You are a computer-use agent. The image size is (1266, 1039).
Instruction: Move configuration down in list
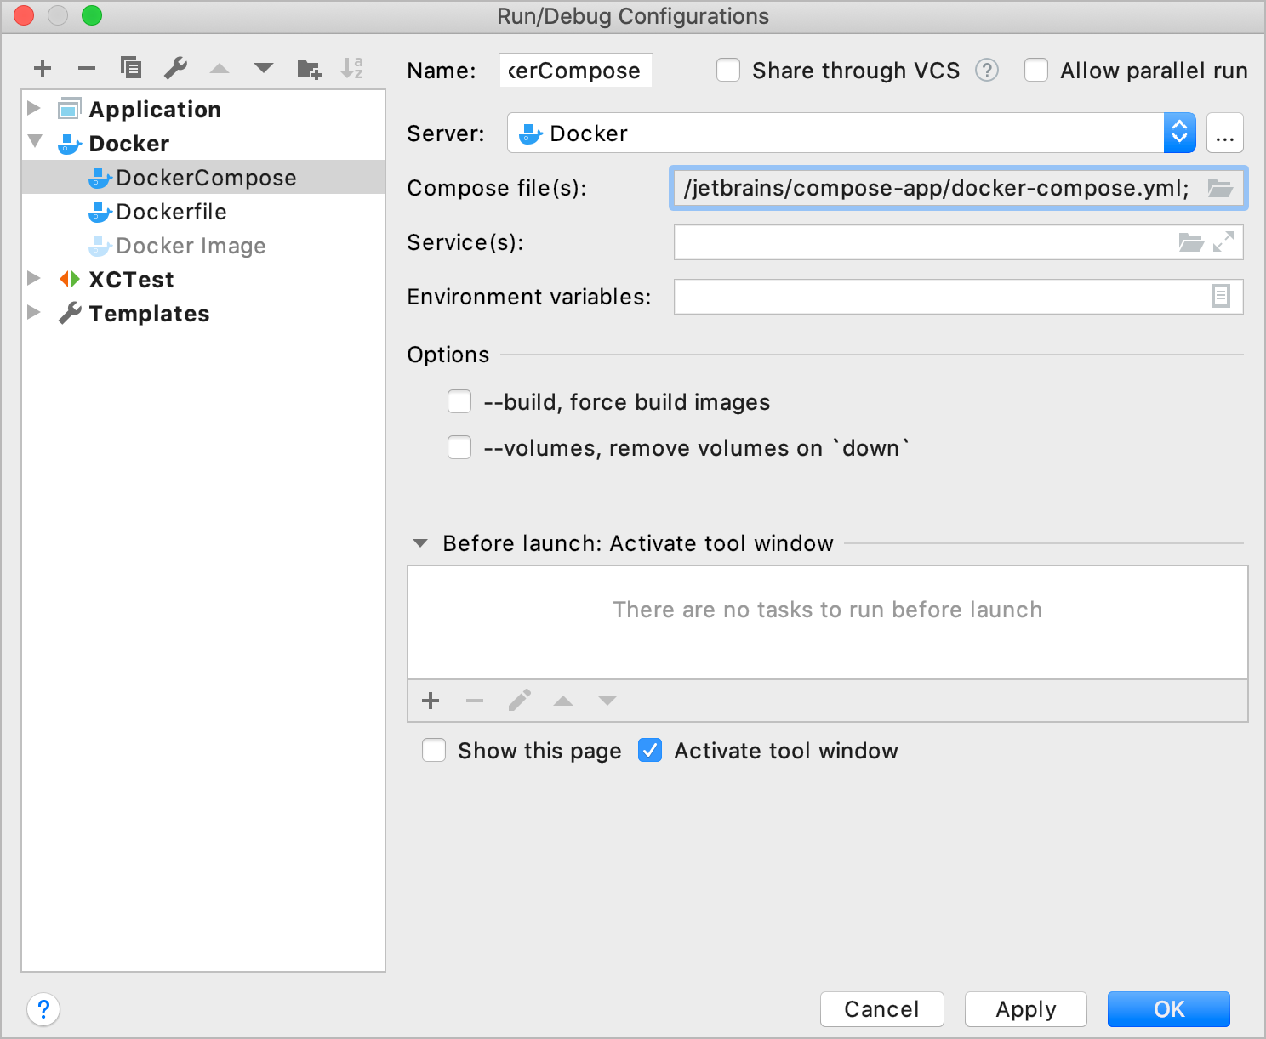pos(264,68)
